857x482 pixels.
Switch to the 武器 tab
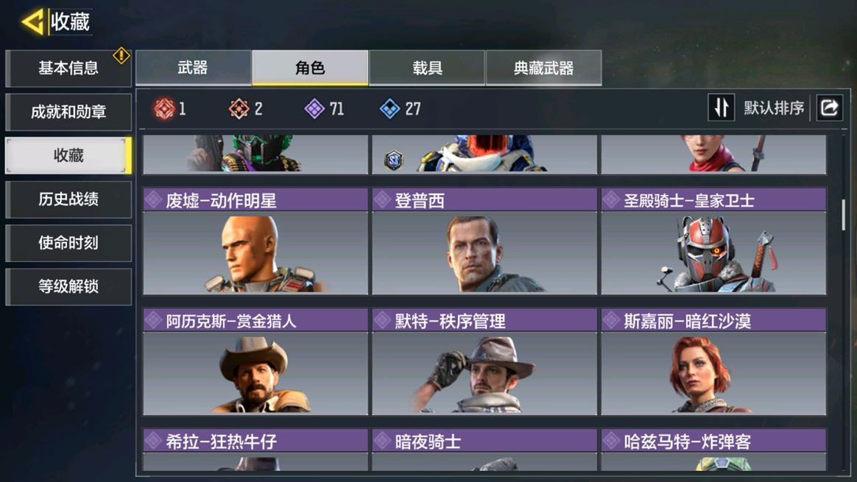point(193,68)
